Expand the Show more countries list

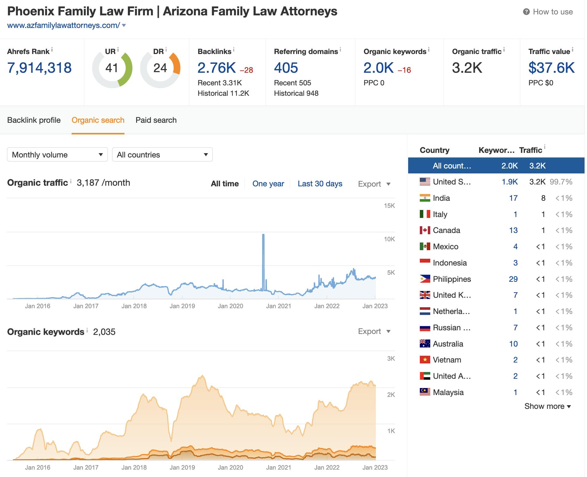click(x=547, y=406)
